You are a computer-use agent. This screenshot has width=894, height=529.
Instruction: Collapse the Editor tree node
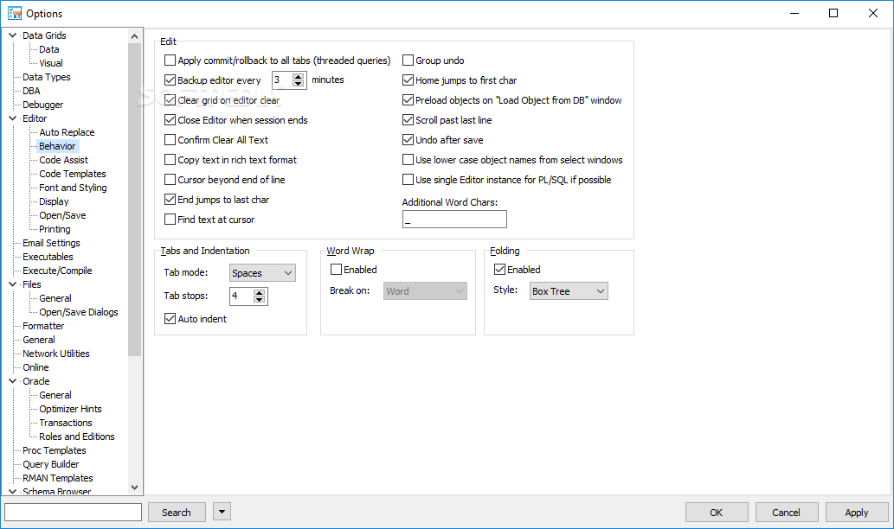click(x=12, y=118)
